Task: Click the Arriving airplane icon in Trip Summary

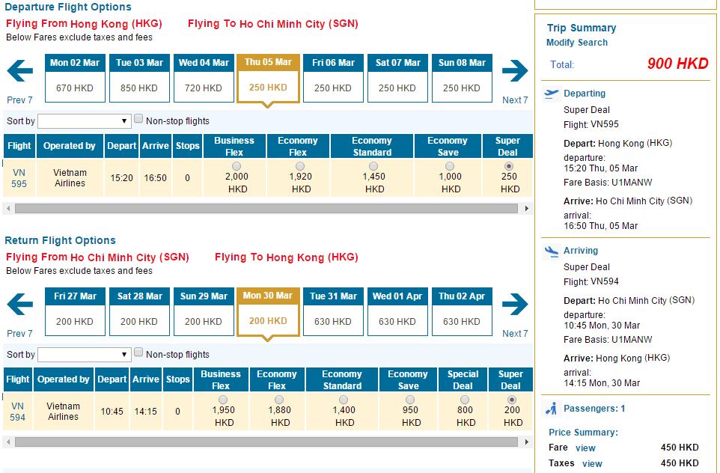Action: (552, 251)
